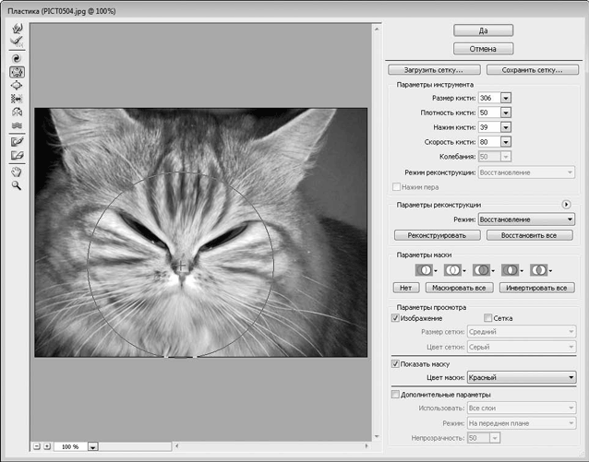Click the zoom out minus button

(x=36, y=445)
